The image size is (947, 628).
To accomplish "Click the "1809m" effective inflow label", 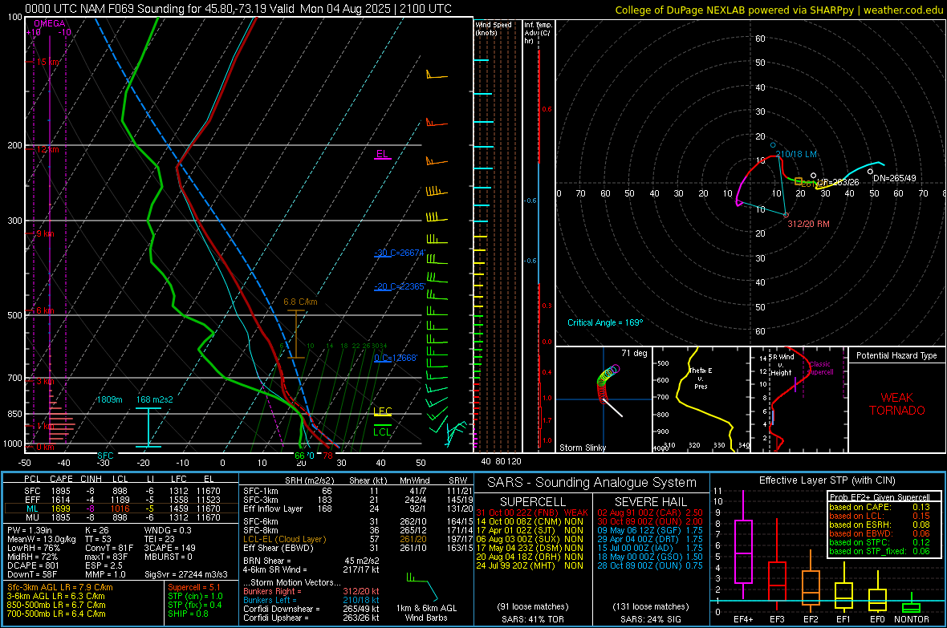I will (109, 399).
